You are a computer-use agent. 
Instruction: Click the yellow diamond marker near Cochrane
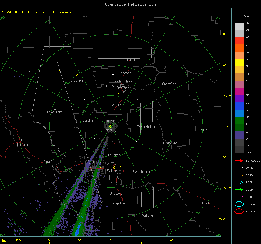pyautogui.click(x=99, y=167)
